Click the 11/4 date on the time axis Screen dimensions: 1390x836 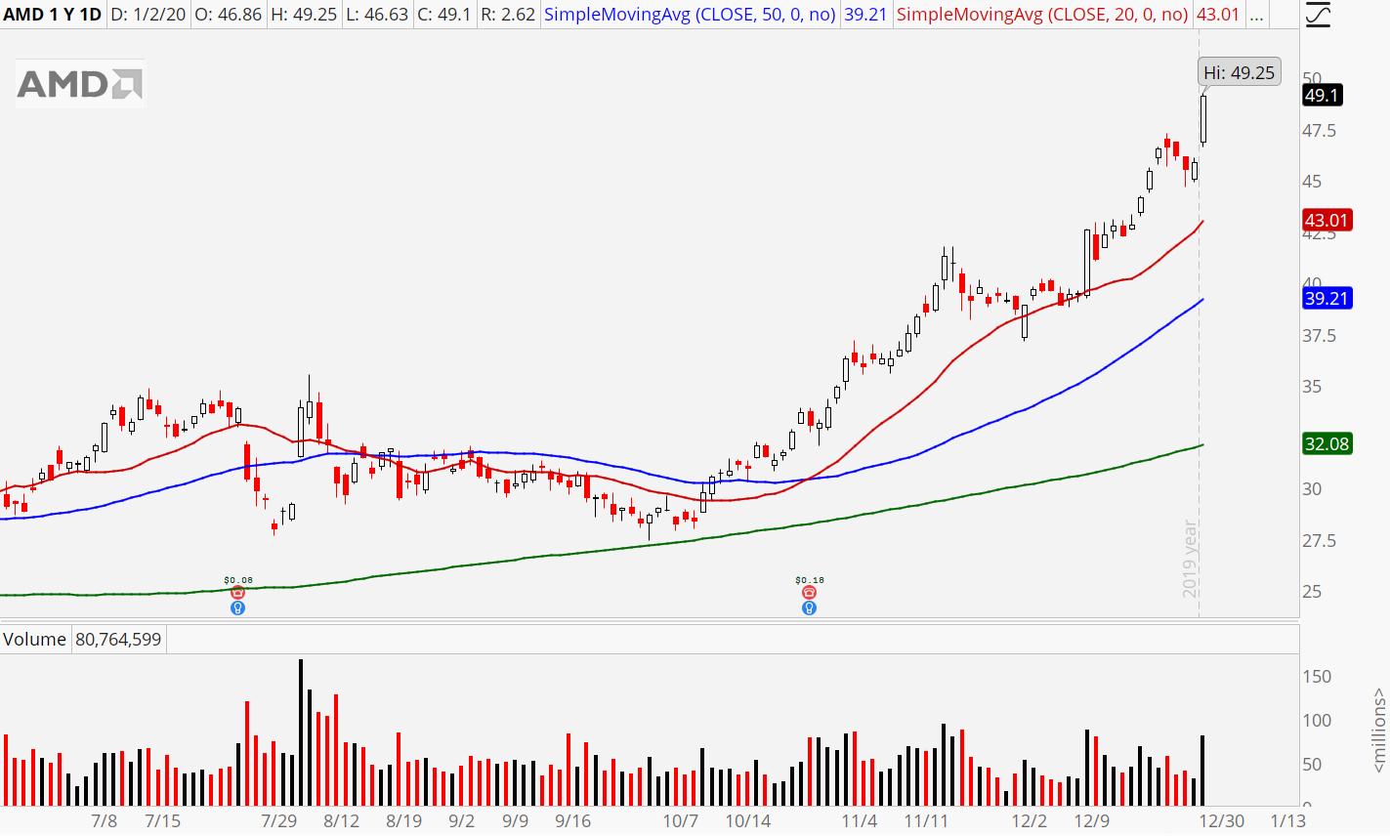coord(860,820)
